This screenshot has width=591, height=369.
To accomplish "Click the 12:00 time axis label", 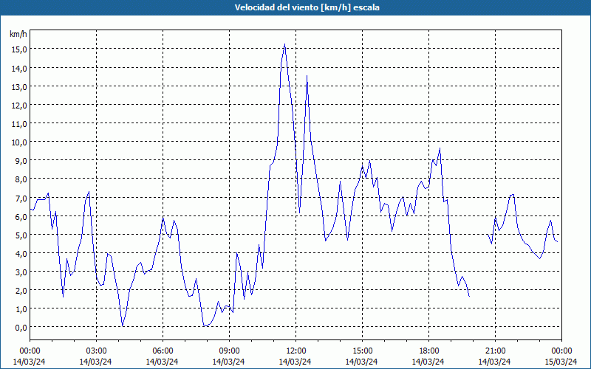I will [296, 351].
